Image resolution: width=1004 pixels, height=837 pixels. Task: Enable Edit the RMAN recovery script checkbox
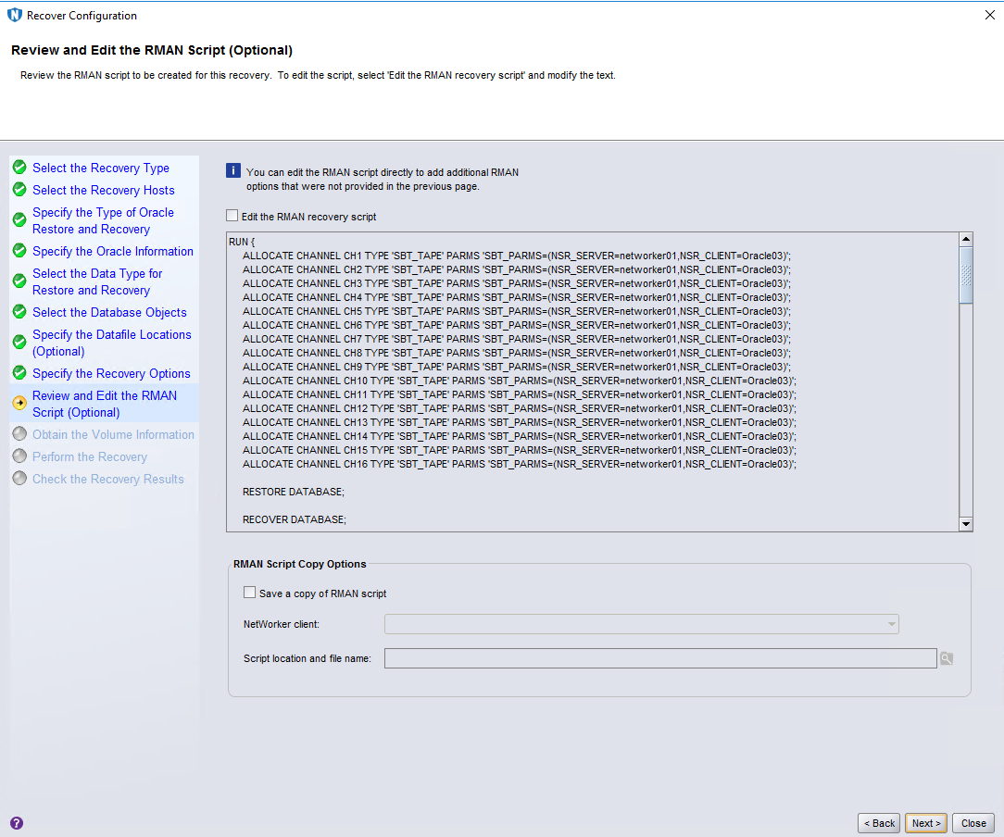tap(232, 216)
